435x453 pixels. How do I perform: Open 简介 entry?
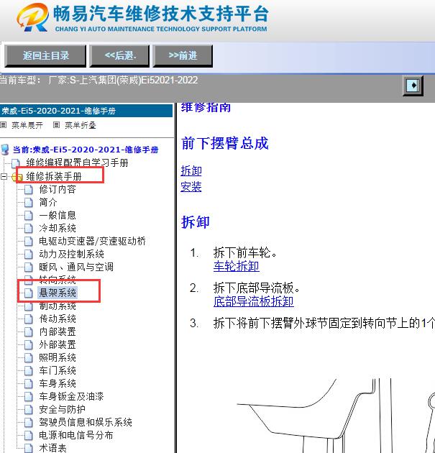click(x=48, y=202)
